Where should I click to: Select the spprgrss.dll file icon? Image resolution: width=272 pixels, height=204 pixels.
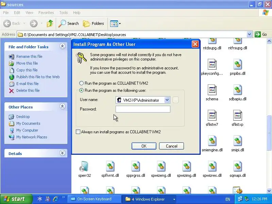[x=136, y=167]
